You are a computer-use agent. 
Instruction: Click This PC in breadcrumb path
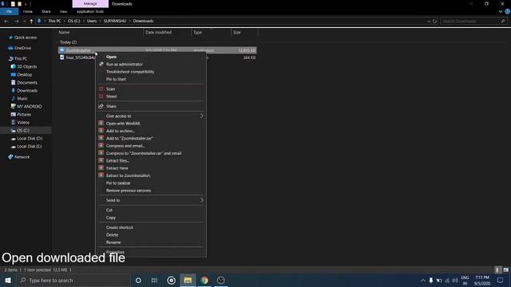pos(54,21)
